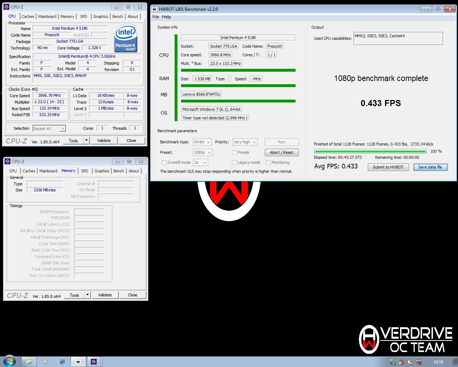Switch to Mainboard tab in top CPU-Z
This screenshot has height=367, width=458.
coord(47,16)
